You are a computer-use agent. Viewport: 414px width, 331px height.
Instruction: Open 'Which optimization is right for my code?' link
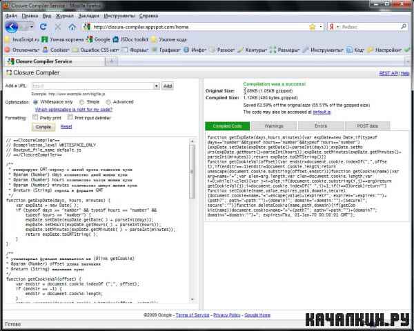(x=74, y=109)
